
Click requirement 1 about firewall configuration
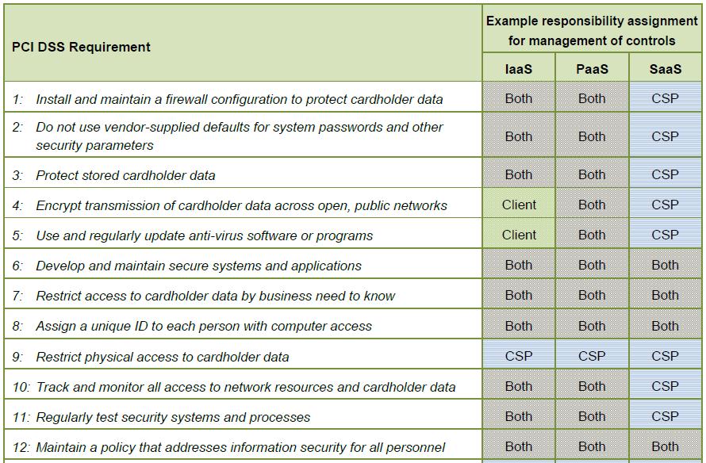239,99
